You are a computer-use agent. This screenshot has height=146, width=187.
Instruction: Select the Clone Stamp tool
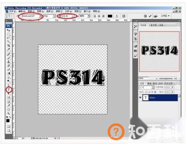click(9, 62)
